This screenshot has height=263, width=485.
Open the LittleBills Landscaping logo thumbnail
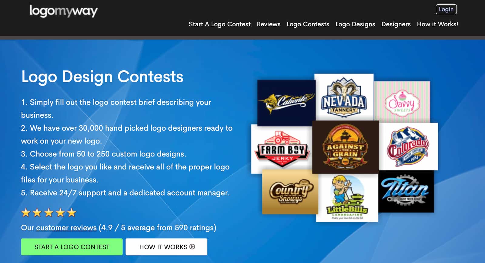click(x=347, y=198)
